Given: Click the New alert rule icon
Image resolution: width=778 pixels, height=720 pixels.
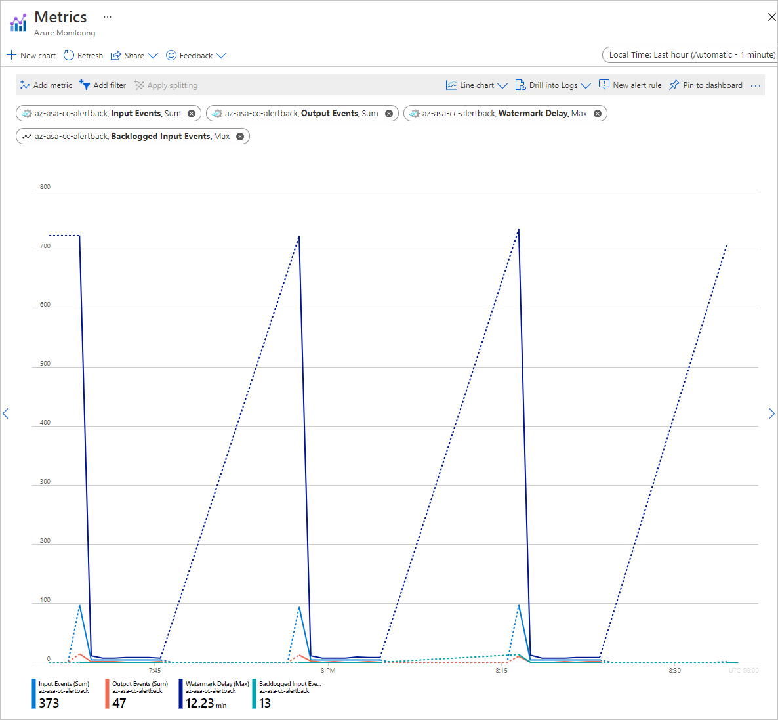Looking at the screenshot, I should click(604, 85).
